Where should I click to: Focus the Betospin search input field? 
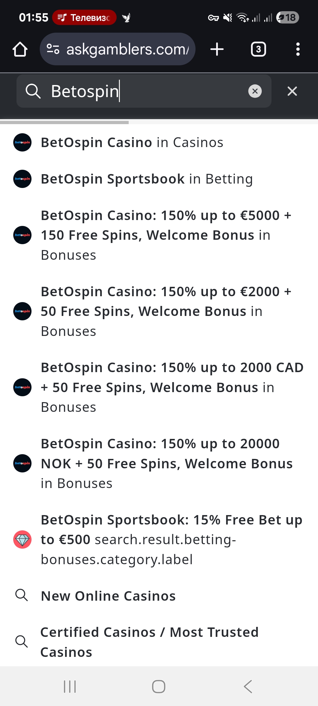[147, 91]
